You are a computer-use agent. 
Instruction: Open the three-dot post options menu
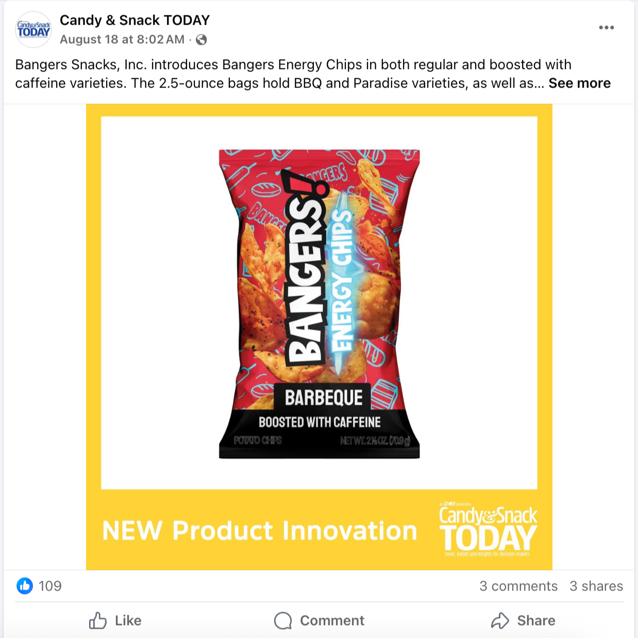coord(607,27)
